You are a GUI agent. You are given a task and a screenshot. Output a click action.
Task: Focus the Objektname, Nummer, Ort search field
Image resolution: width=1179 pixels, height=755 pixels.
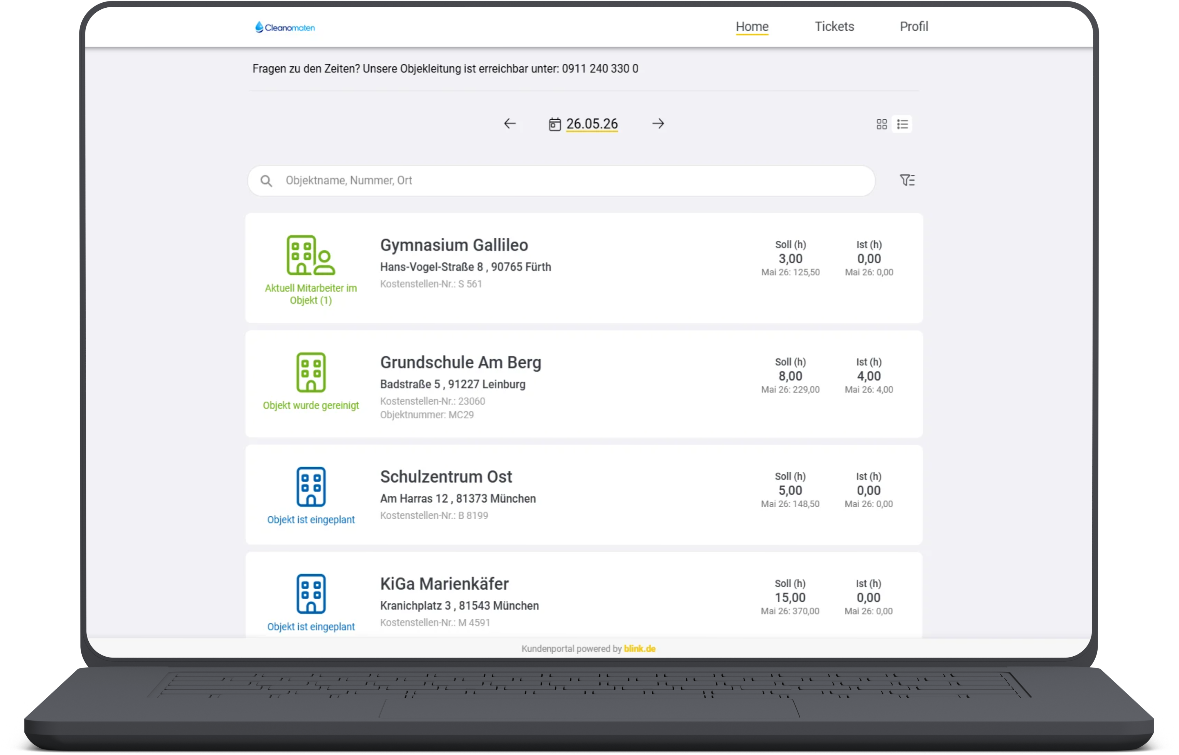561,181
